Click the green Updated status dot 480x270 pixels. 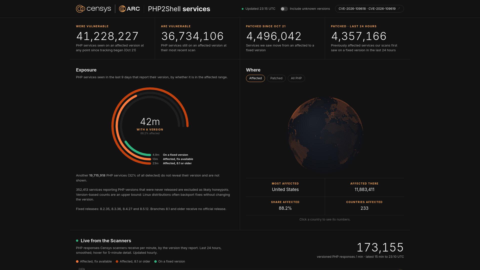(242, 9)
